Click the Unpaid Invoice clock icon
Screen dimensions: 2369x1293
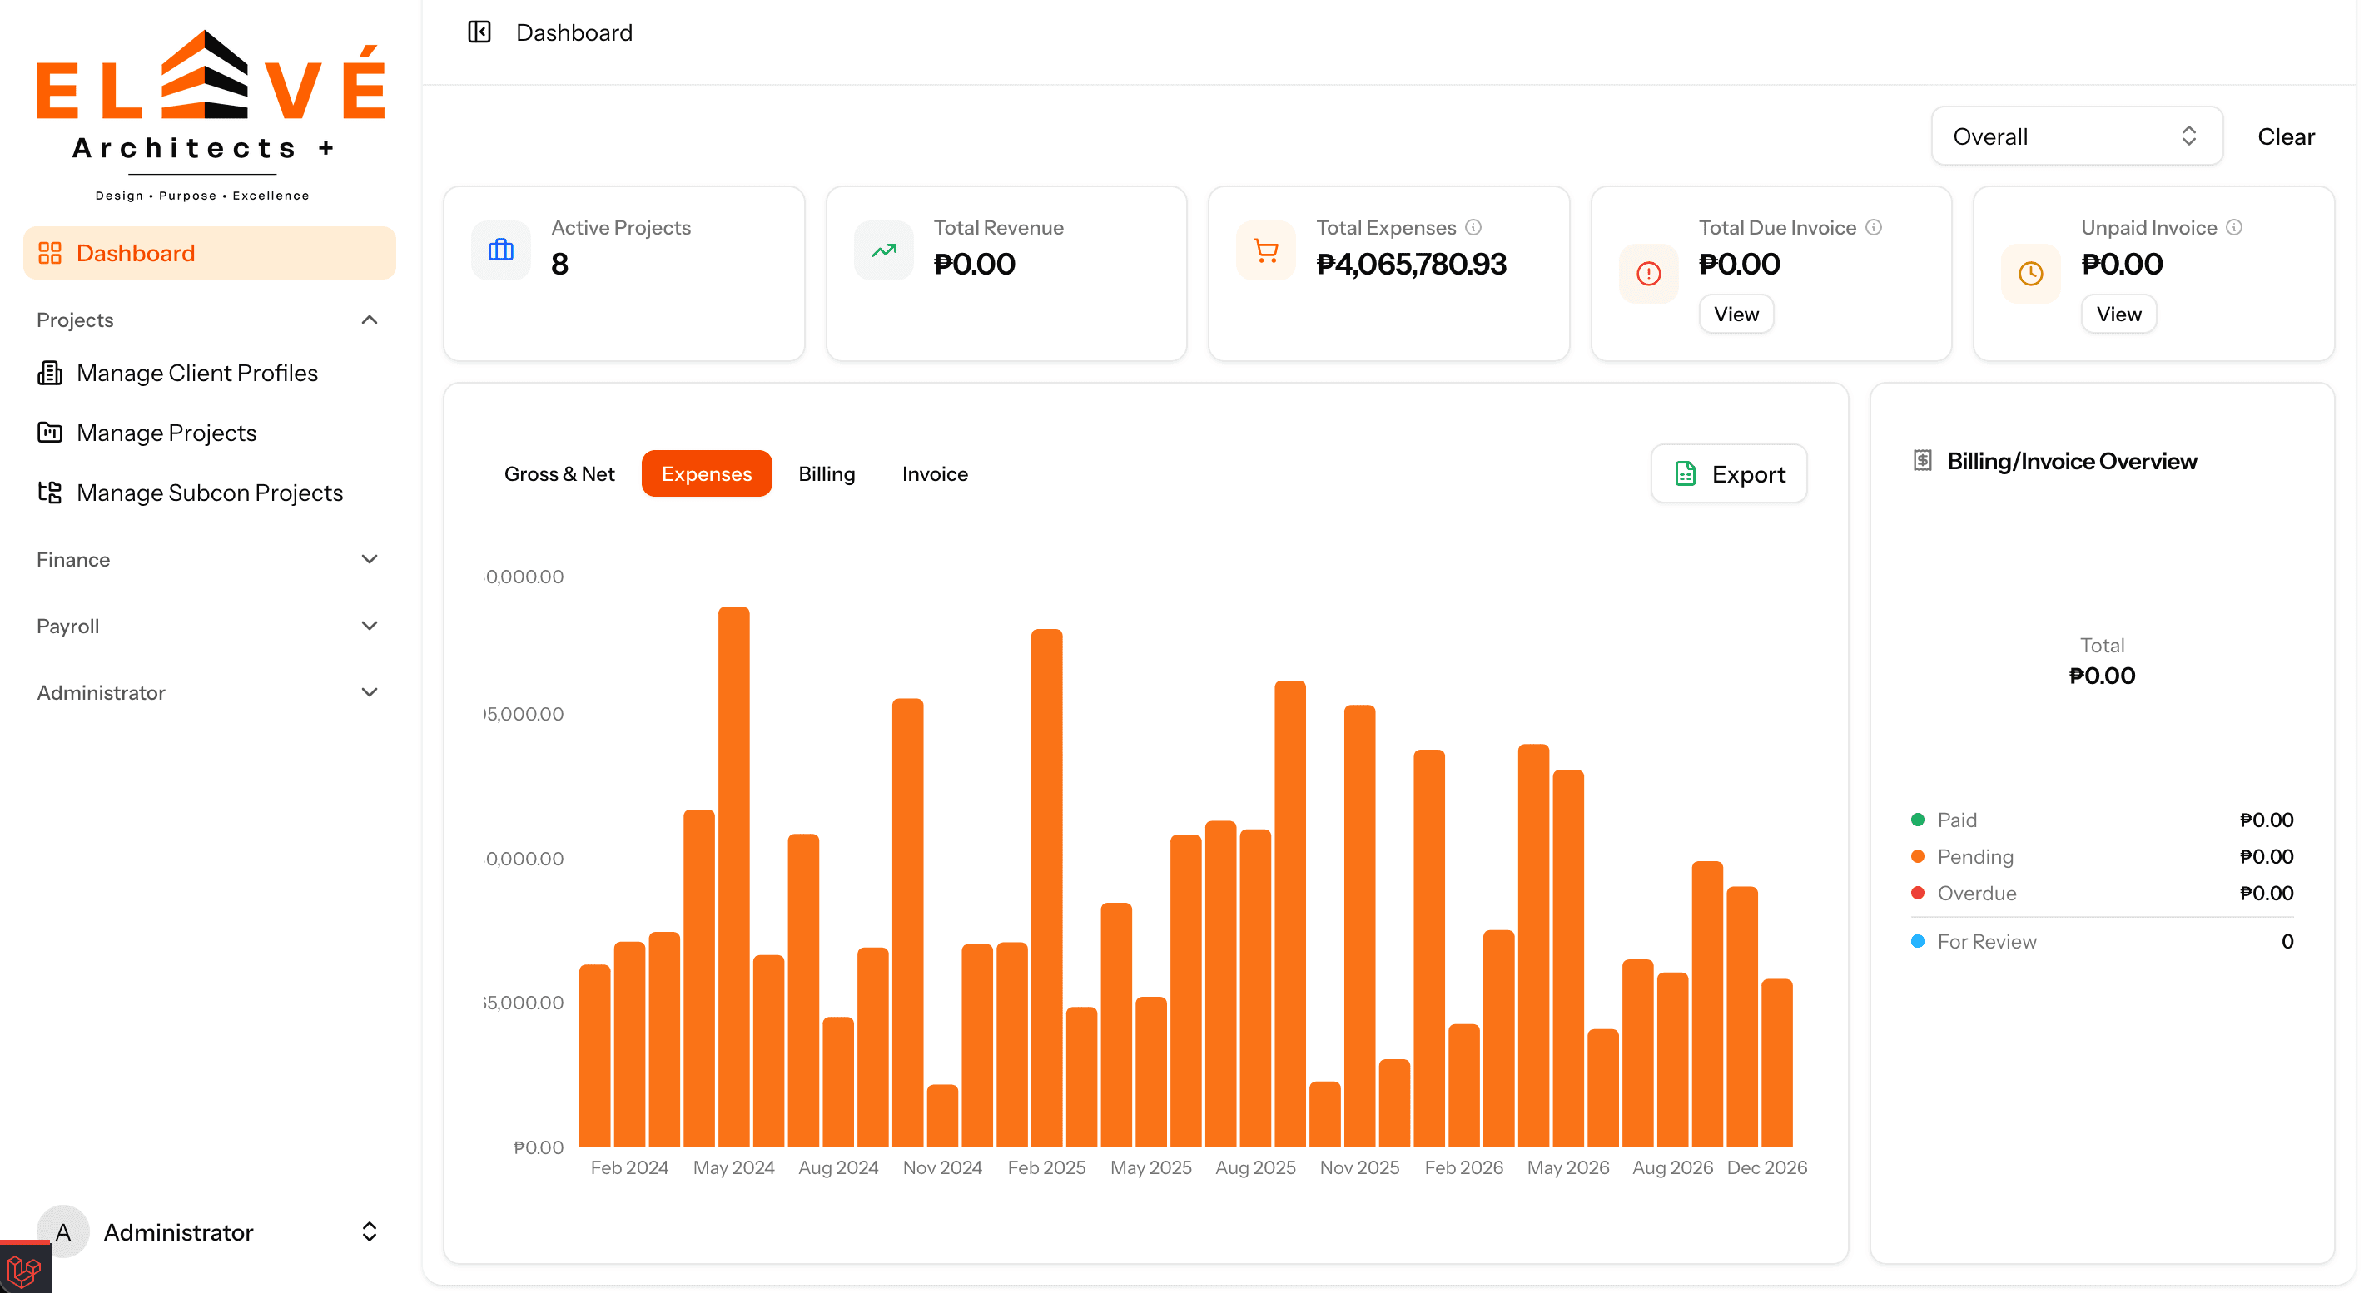click(x=2032, y=273)
